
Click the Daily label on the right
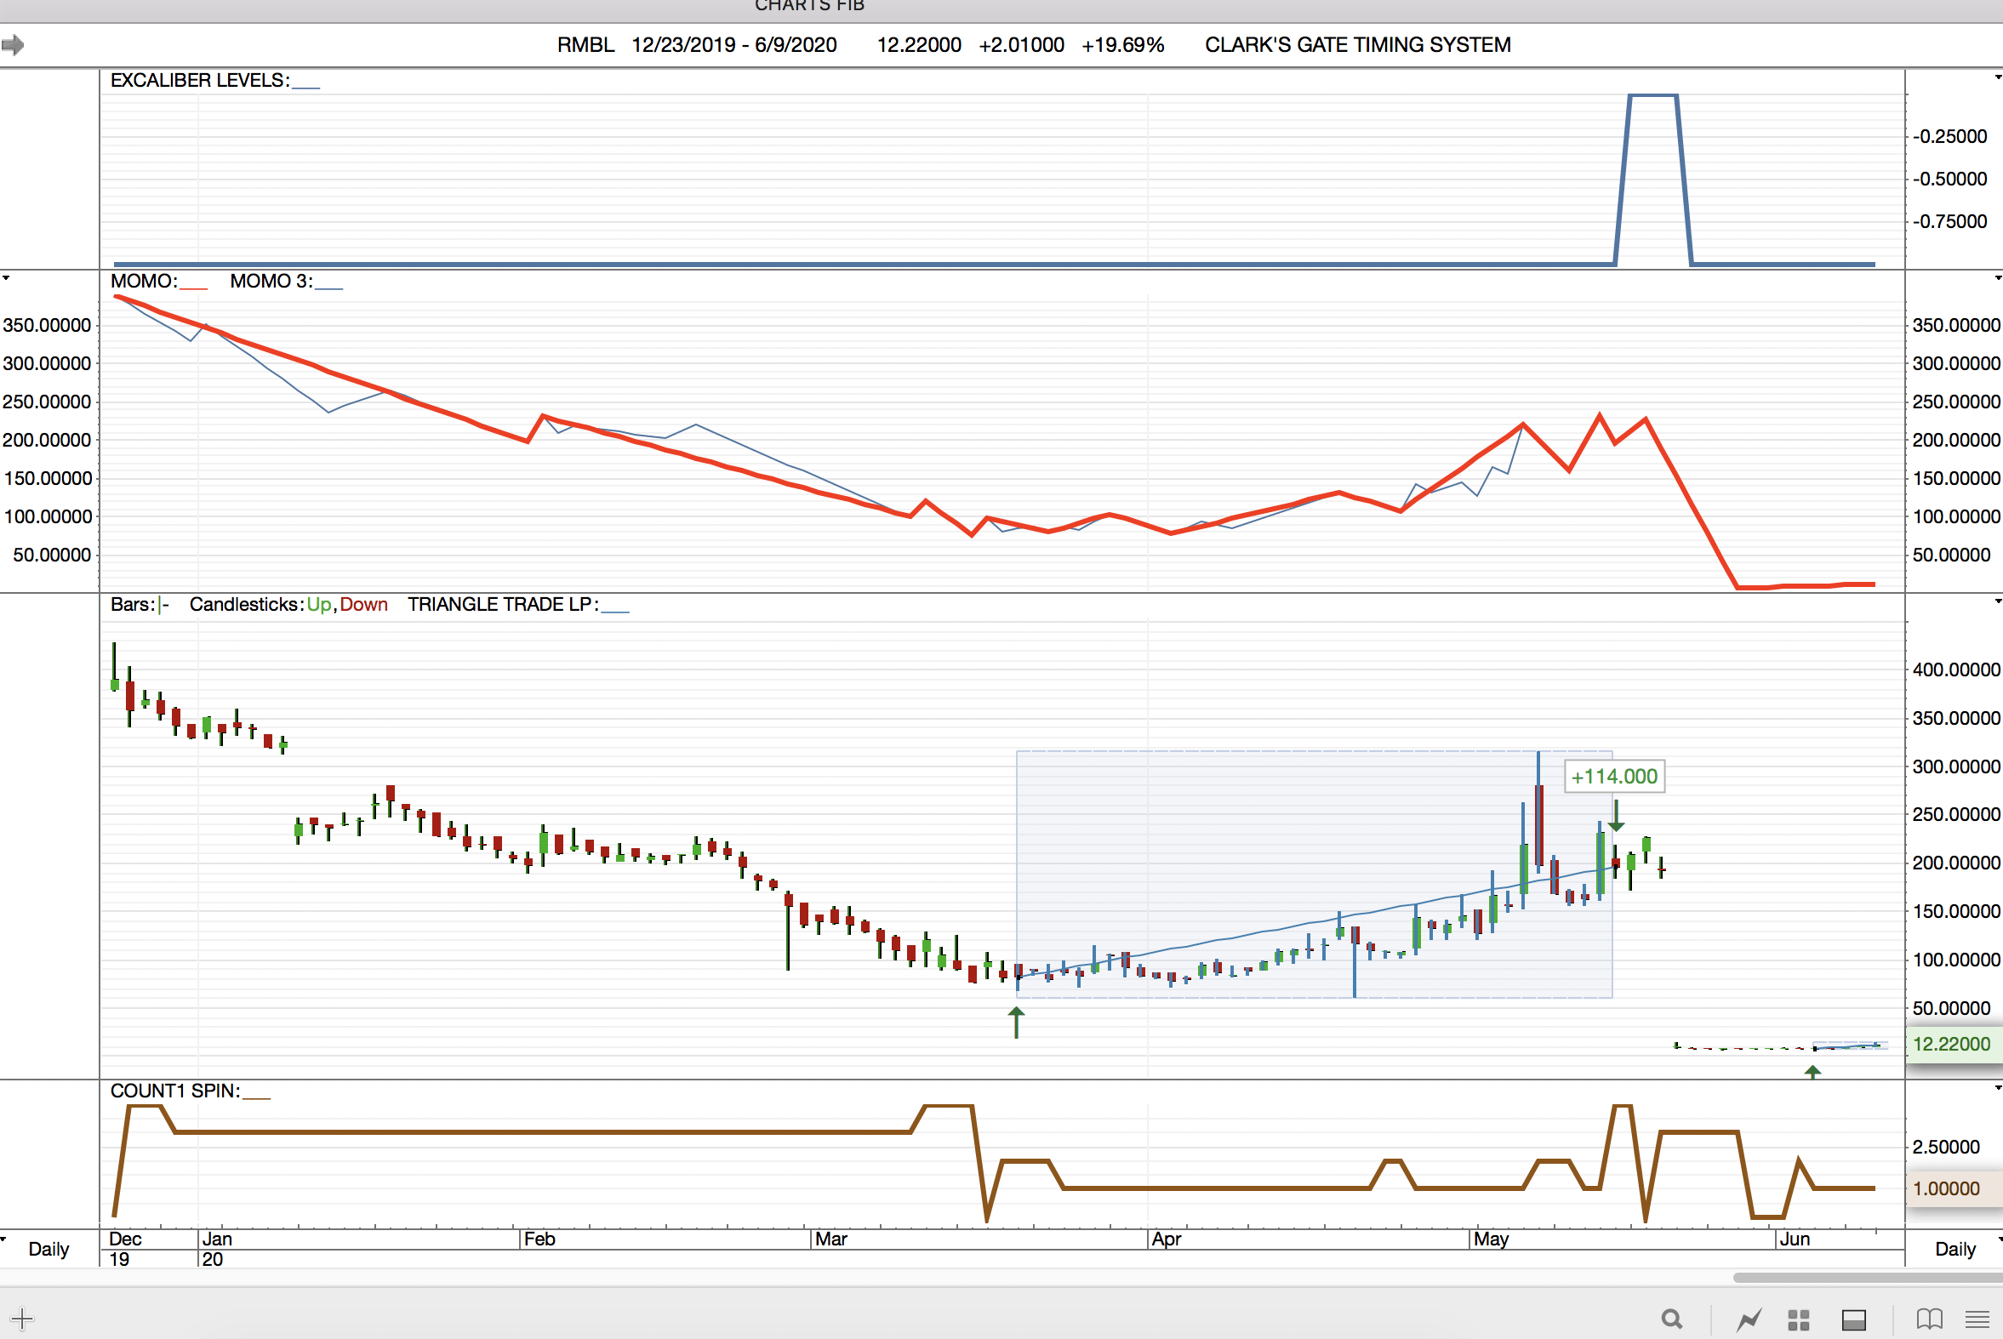[1954, 1249]
